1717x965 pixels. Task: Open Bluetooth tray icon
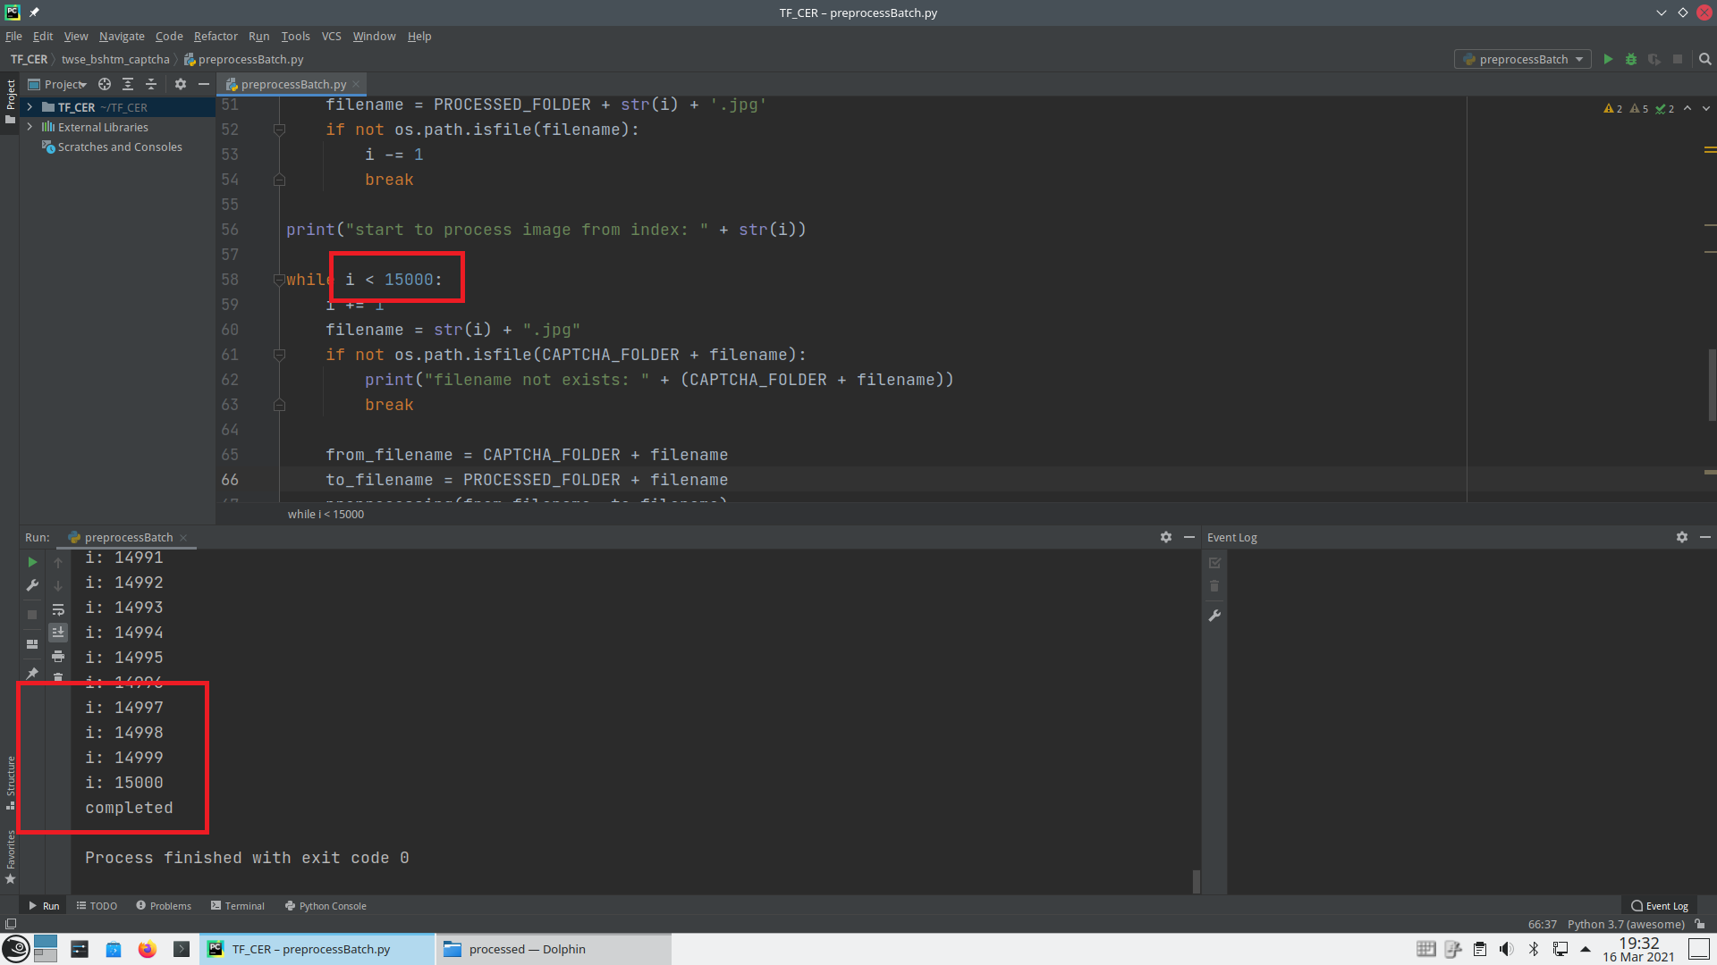[1534, 949]
